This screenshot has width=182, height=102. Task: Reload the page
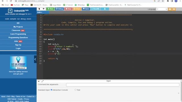(x=11, y=1)
